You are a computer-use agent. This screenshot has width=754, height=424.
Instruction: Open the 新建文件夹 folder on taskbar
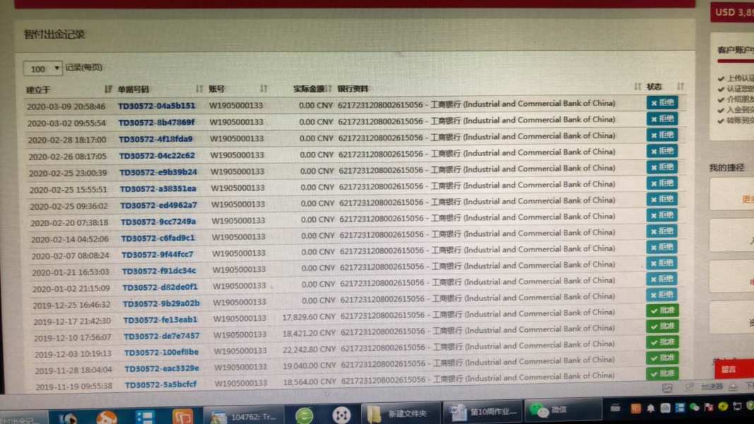[400, 413]
